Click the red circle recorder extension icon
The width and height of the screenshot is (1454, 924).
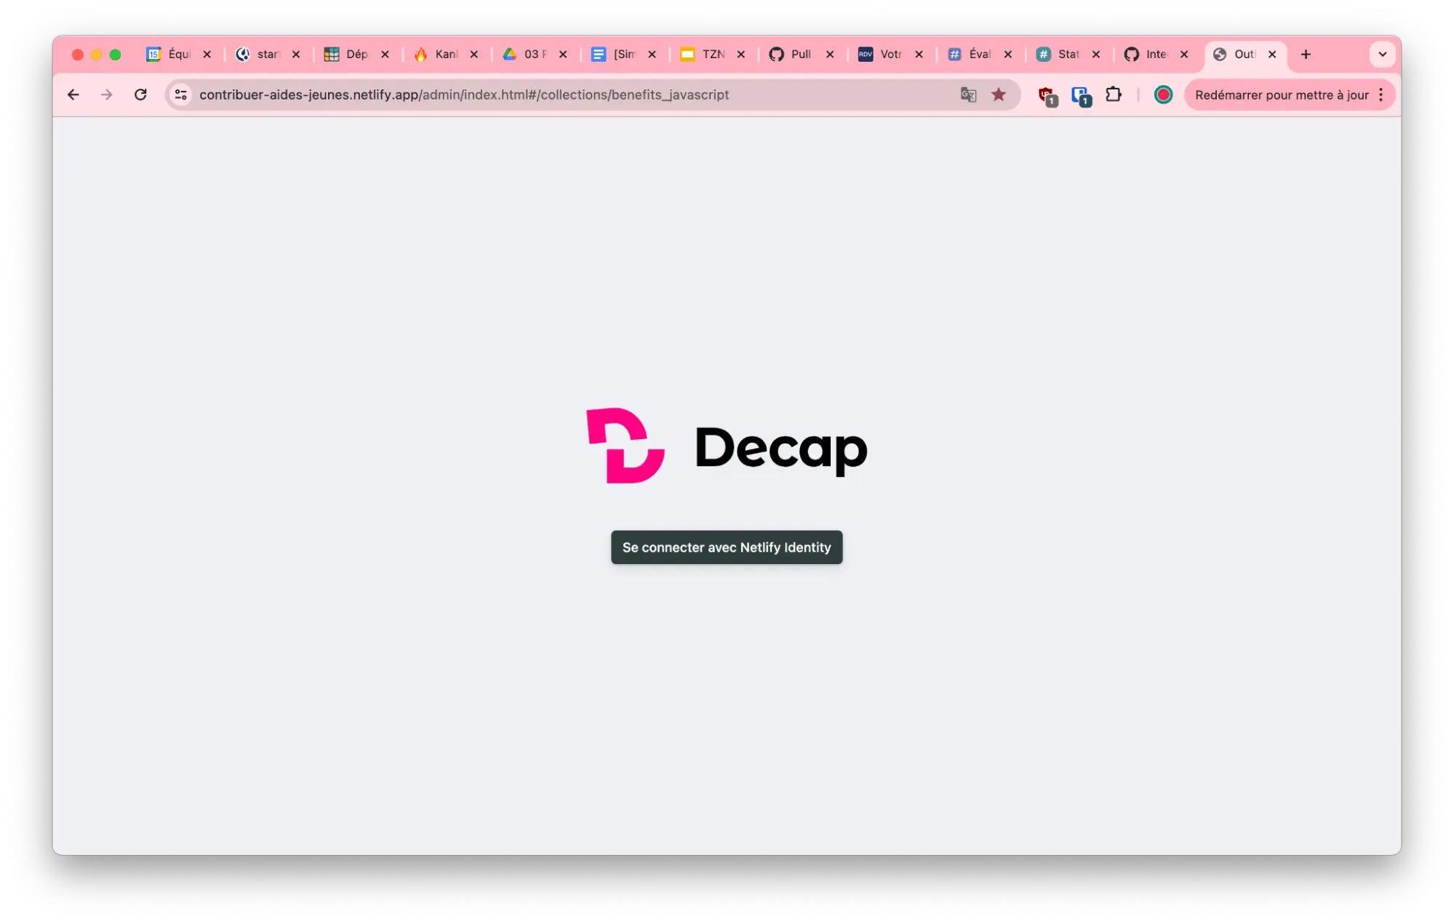tap(1163, 95)
